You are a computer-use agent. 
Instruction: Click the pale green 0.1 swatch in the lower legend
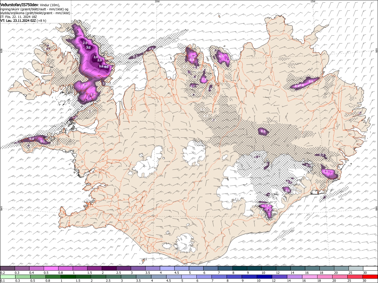(x=8, y=277)
